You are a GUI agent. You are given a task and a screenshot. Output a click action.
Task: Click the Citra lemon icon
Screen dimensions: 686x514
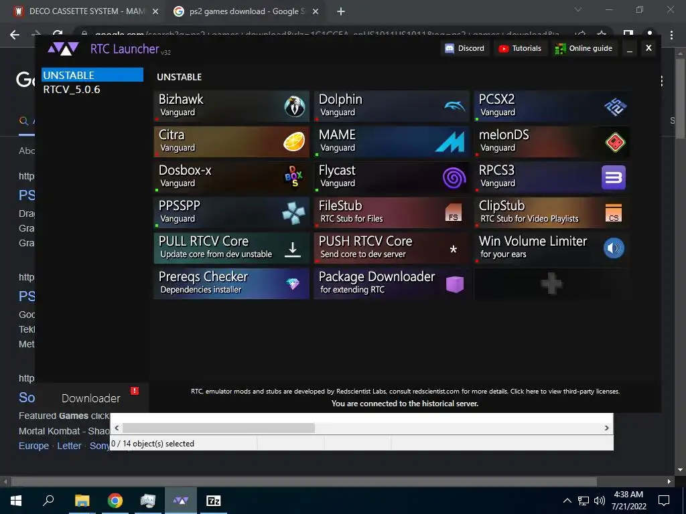pyautogui.click(x=294, y=142)
